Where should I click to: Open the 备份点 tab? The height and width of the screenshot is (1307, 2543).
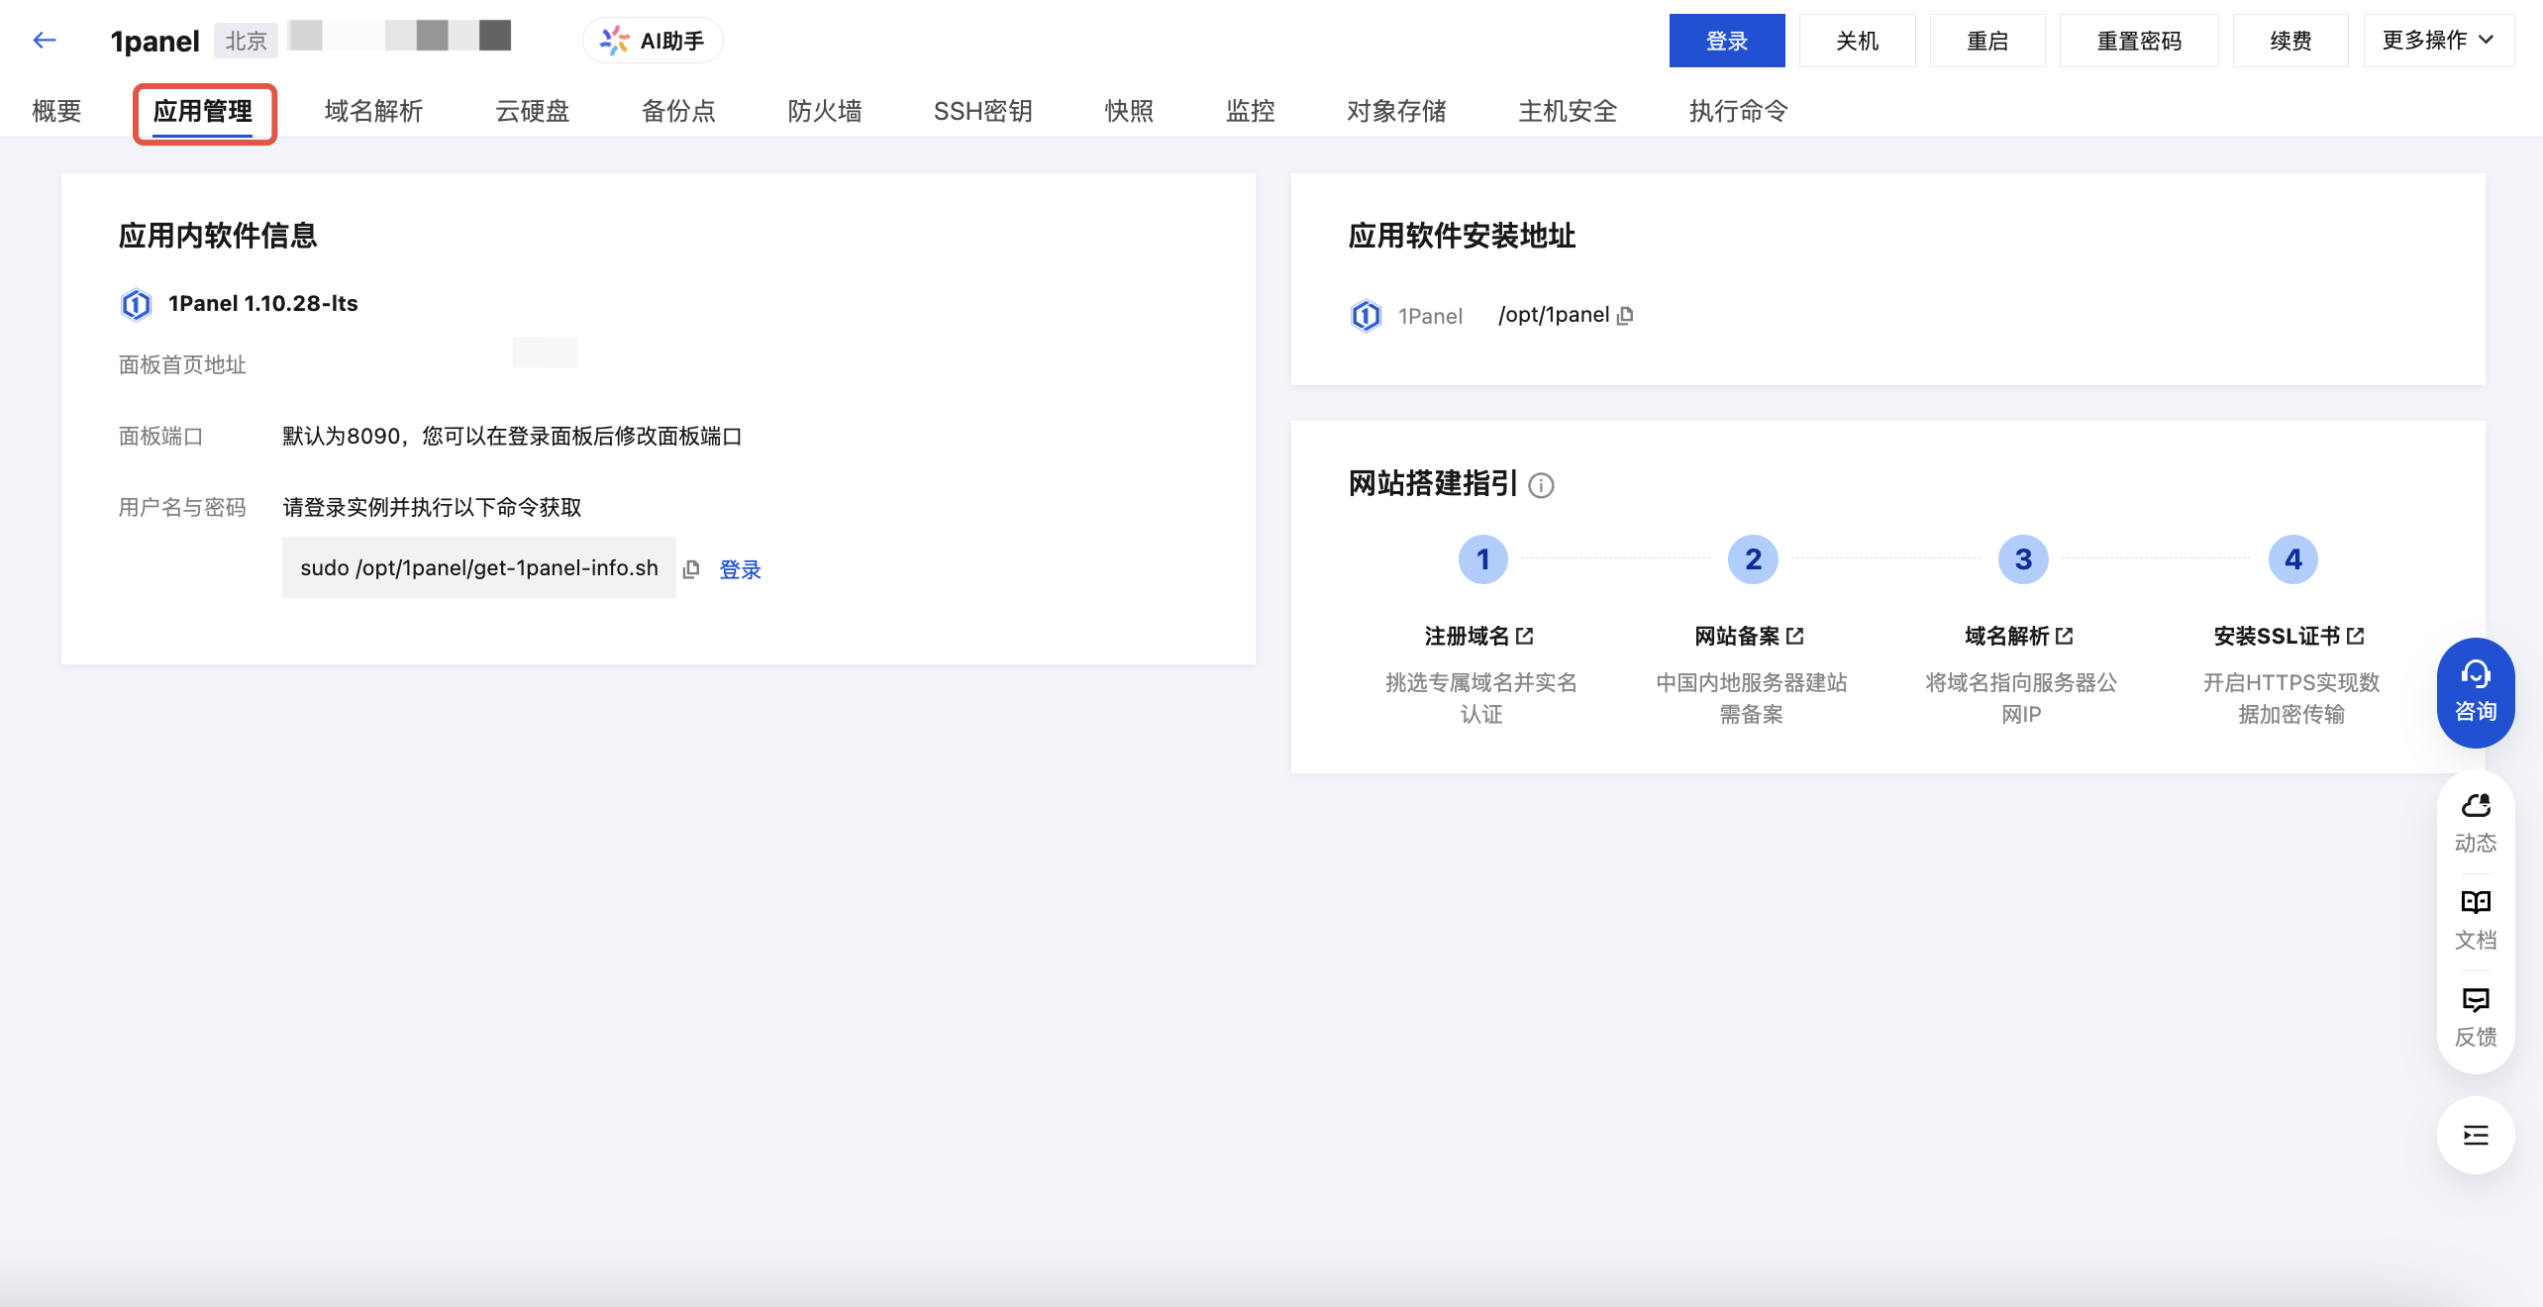click(679, 111)
